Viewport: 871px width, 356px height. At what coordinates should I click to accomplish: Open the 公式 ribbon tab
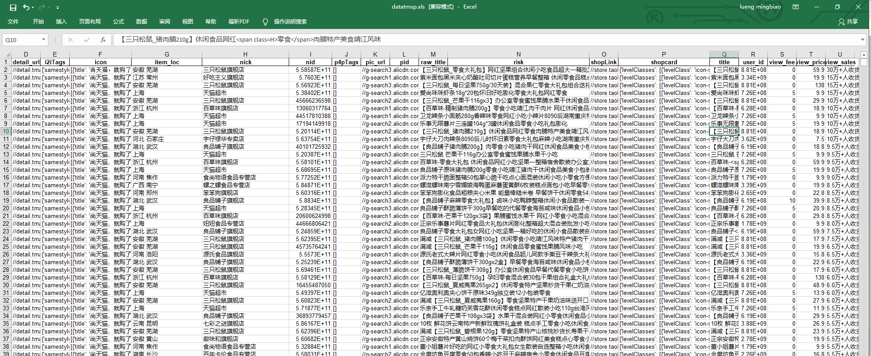click(x=119, y=22)
